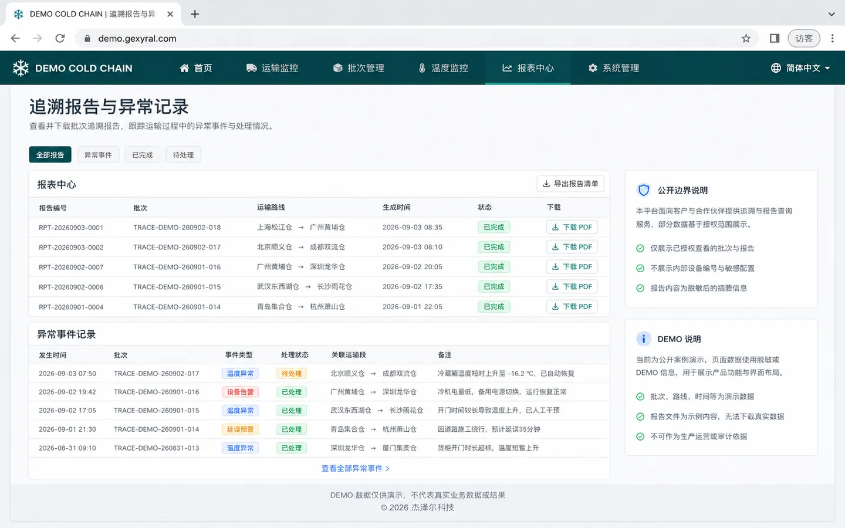Screen dimensions: 845x528
Task: Open 温度监控 in the navigation bar
Action: tap(443, 68)
